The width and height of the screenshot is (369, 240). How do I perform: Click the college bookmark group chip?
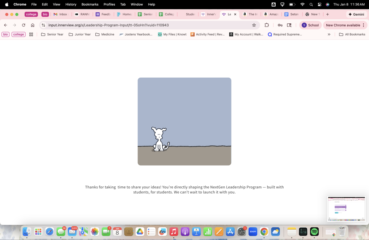tap(18, 34)
